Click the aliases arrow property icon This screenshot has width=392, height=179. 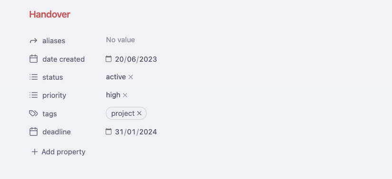click(x=34, y=41)
